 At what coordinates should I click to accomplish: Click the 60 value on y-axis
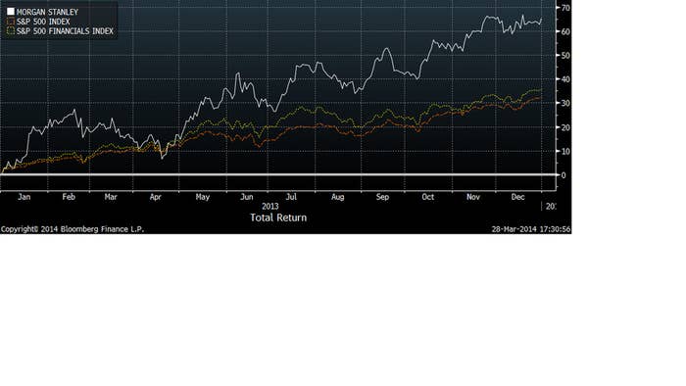point(565,31)
